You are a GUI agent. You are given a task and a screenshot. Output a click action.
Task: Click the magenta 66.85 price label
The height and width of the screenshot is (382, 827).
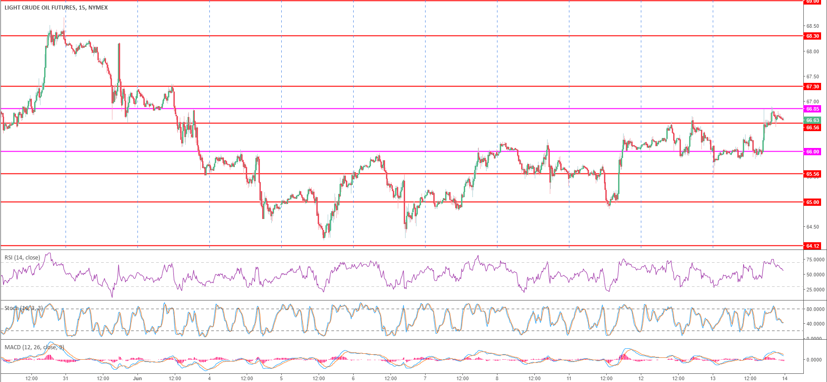point(812,109)
